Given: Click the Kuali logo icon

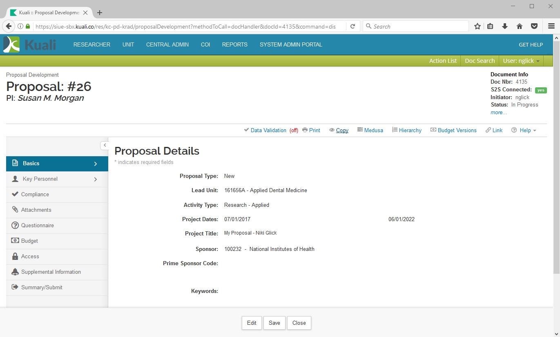Looking at the screenshot, I should pyautogui.click(x=11, y=44).
